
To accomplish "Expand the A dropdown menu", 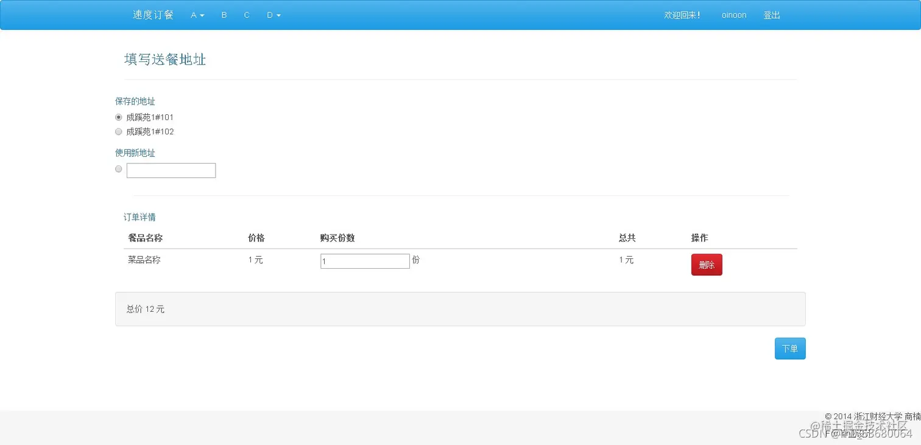I will click(x=197, y=15).
